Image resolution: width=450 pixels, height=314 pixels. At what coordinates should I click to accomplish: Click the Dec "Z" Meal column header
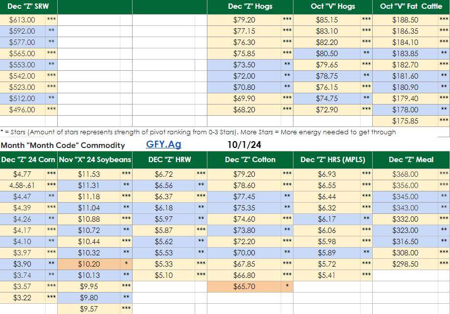(x=411, y=160)
